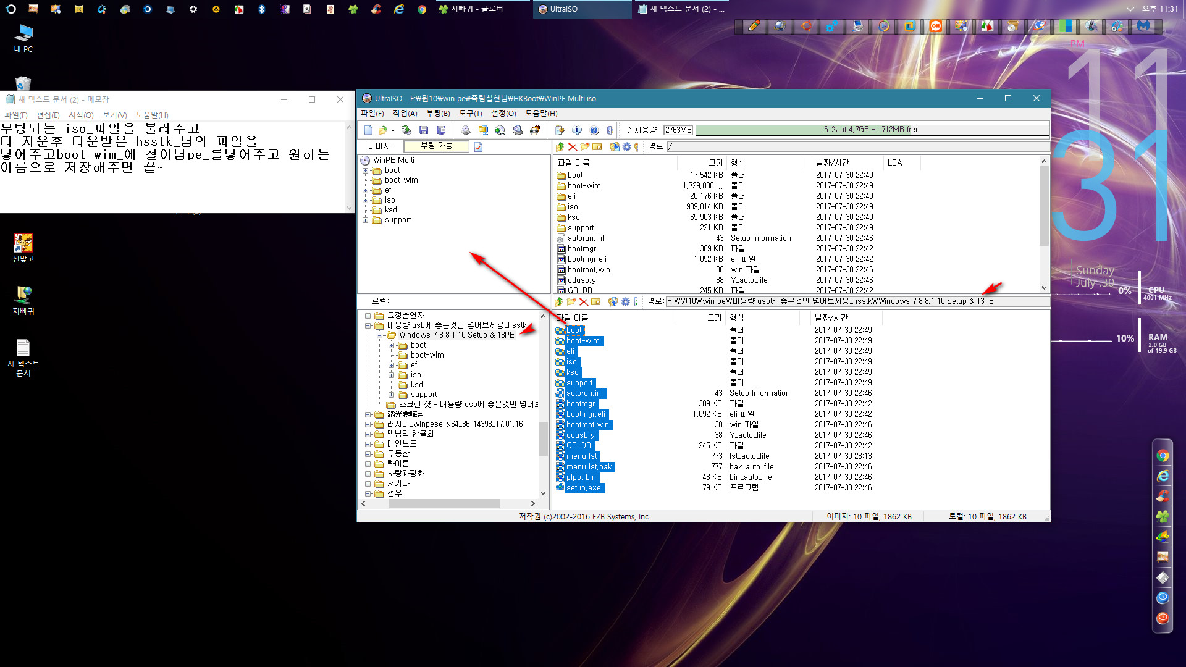Click the Open file folder icon

coord(383,130)
